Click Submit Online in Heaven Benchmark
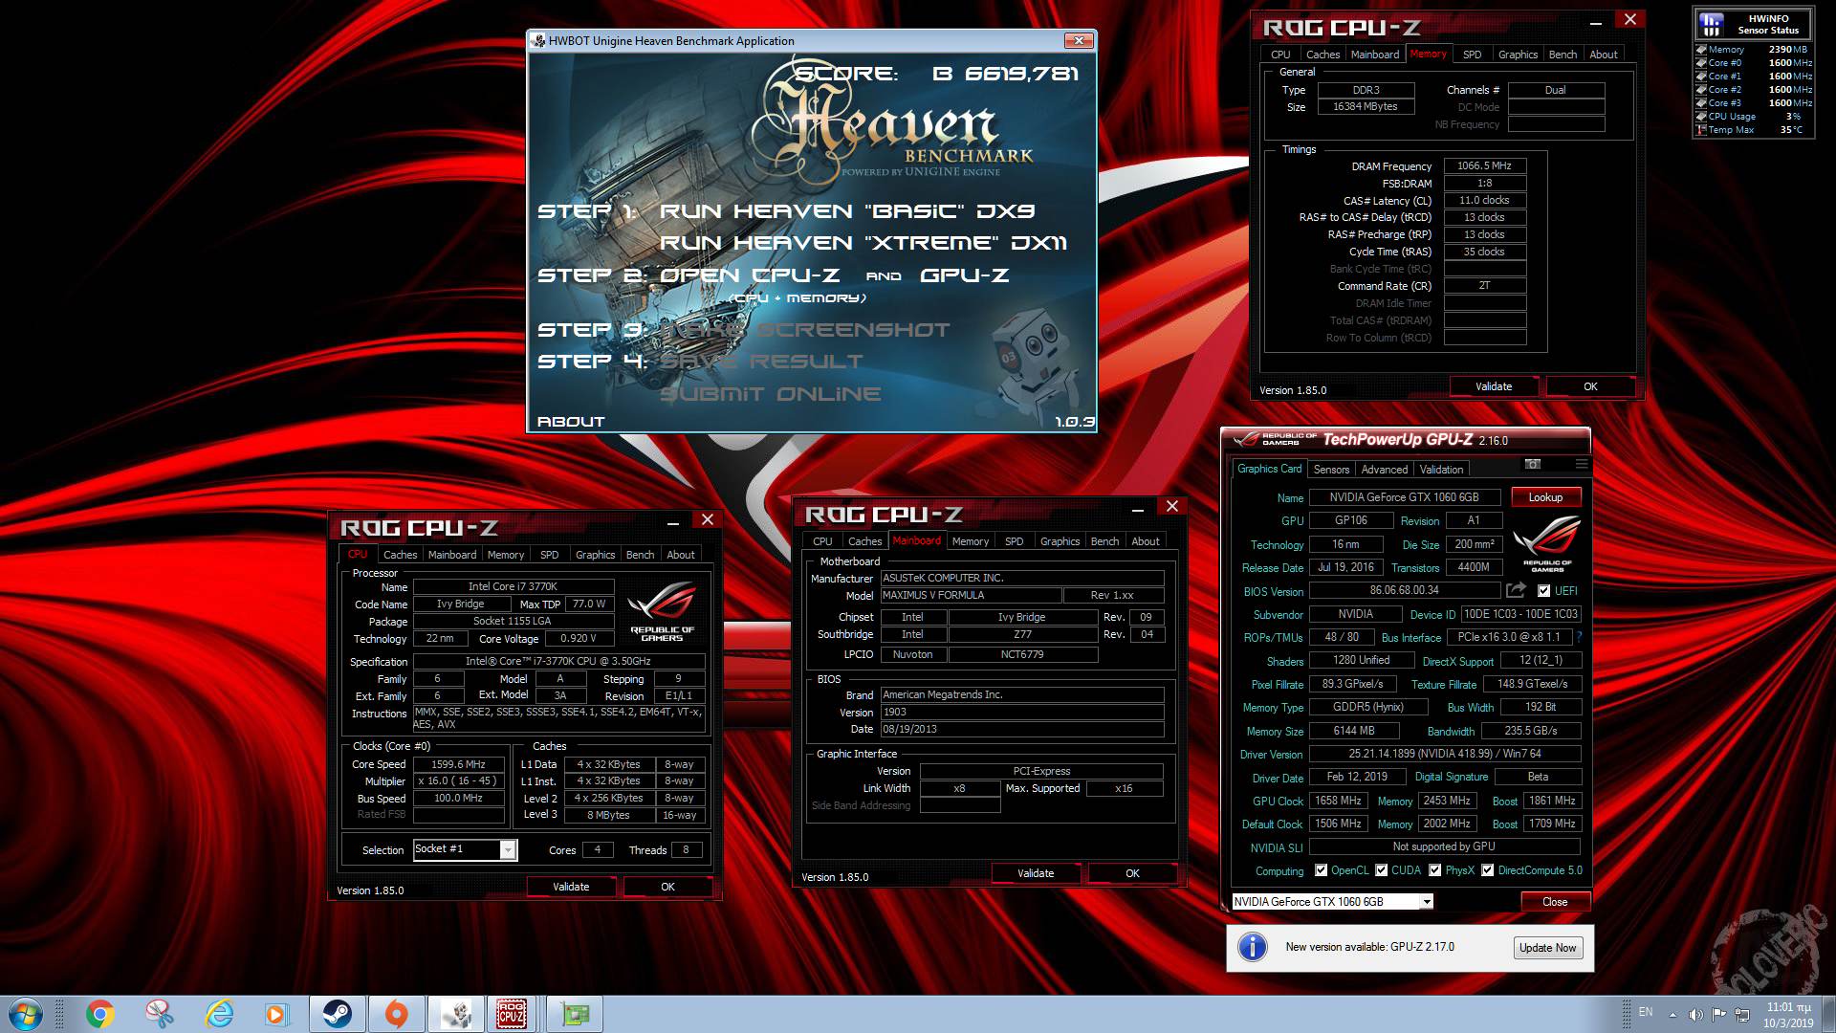1836x1033 pixels. tap(770, 394)
